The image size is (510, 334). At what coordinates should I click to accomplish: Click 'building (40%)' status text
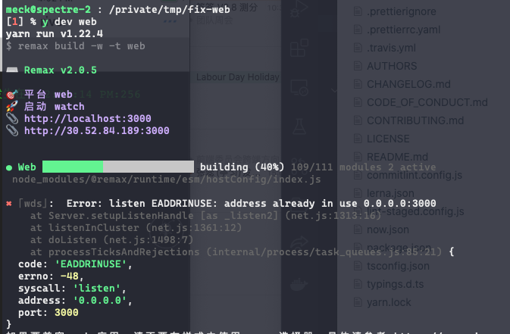(242, 167)
